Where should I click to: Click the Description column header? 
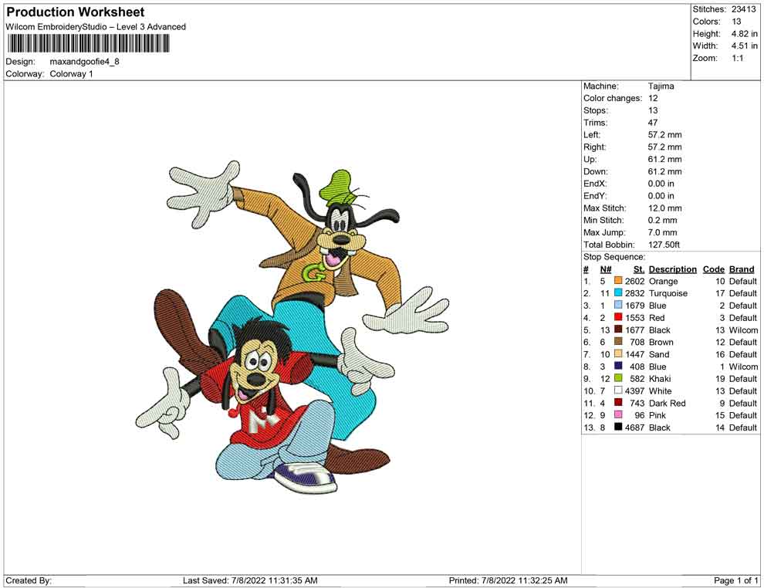672,269
